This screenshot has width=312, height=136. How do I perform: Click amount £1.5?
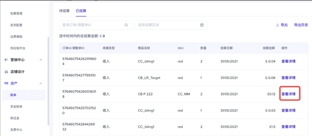point(272,127)
